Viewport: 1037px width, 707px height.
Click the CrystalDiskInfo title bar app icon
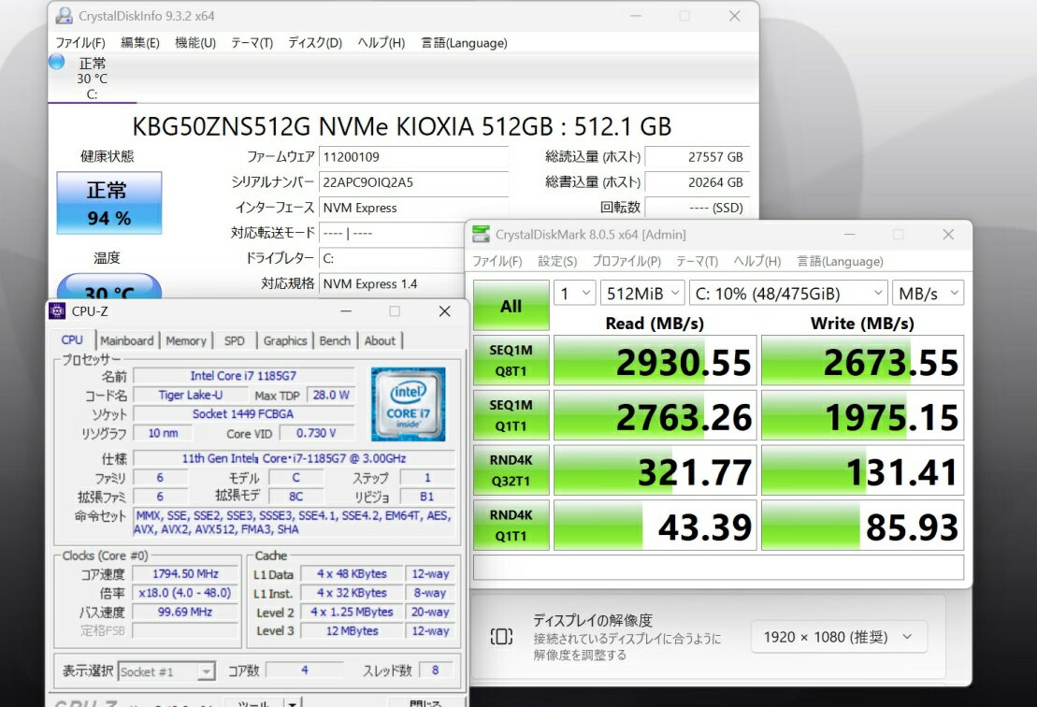pyautogui.click(x=63, y=16)
